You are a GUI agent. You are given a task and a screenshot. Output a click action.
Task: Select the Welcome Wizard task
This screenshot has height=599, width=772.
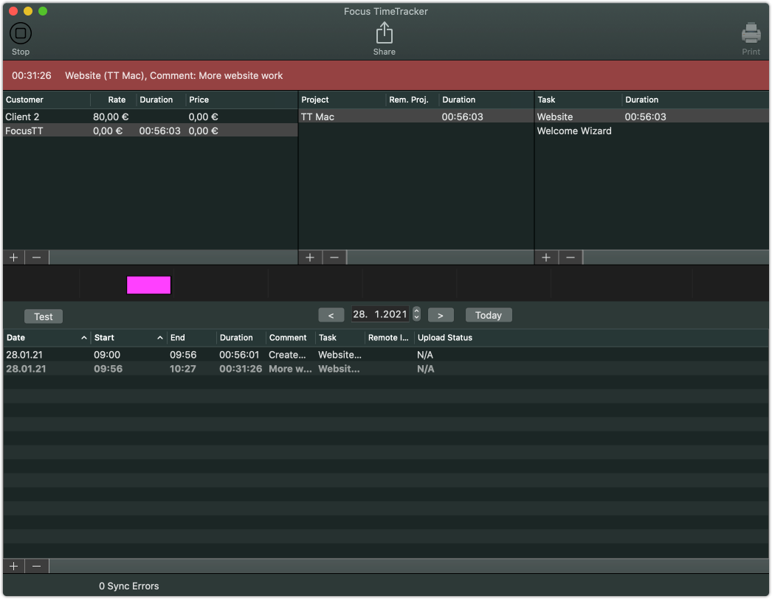pos(574,131)
